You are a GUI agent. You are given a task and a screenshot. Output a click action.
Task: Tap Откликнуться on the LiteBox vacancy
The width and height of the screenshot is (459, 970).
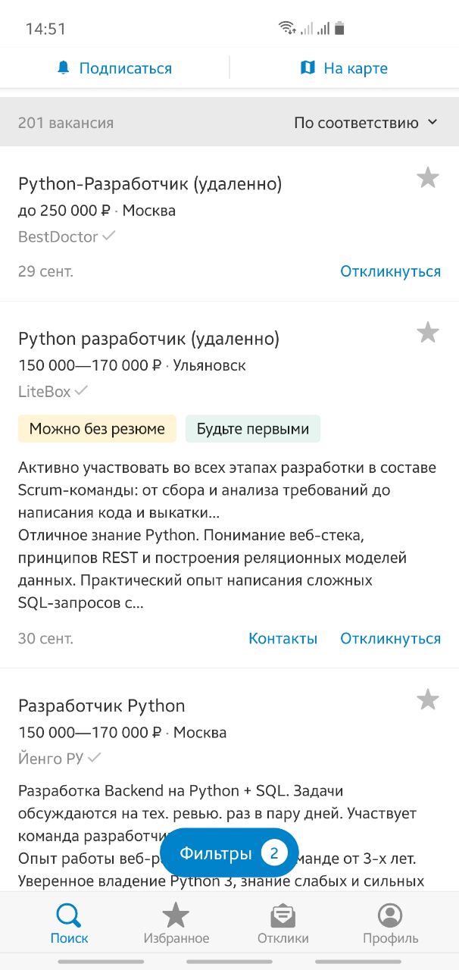pyautogui.click(x=390, y=639)
